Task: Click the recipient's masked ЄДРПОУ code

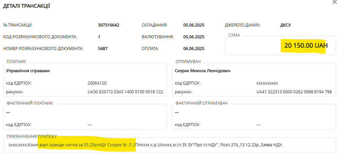Action: coord(267,83)
